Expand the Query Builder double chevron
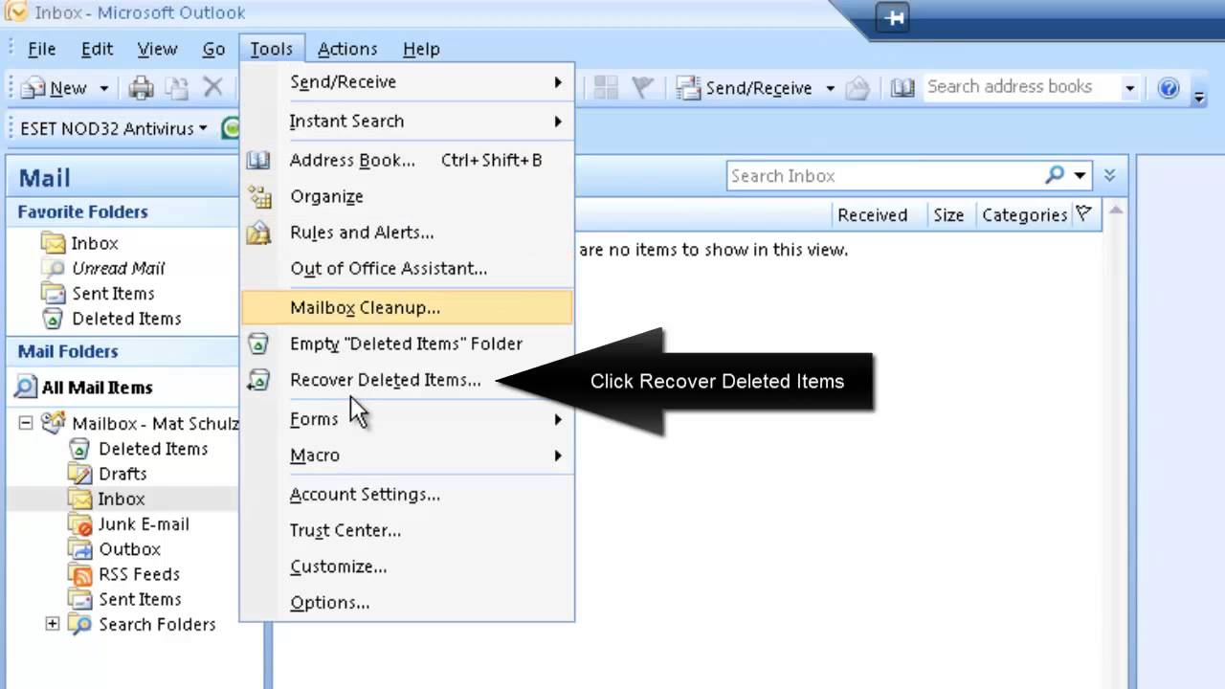Image resolution: width=1225 pixels, height=689 pixels. coord(1109,175)
